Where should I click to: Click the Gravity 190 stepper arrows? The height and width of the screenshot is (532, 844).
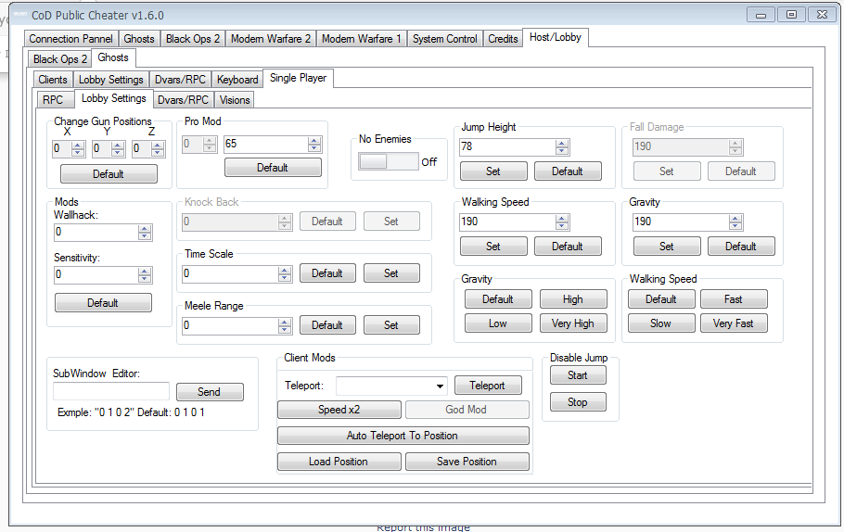(735, 222)
